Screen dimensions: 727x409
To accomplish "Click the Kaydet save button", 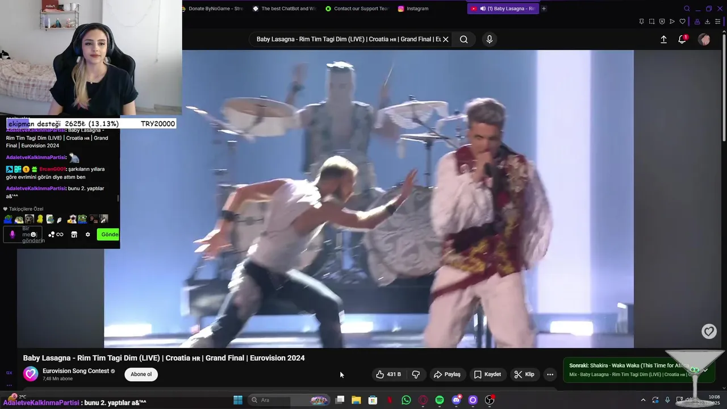I will point(487,374).
